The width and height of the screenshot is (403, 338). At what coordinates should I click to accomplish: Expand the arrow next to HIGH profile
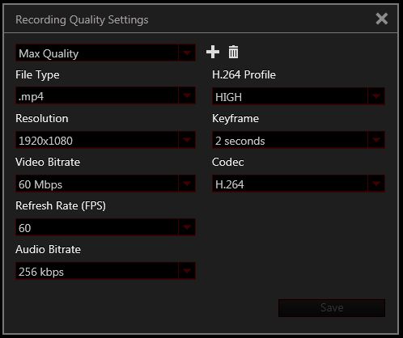pos(376,96)
